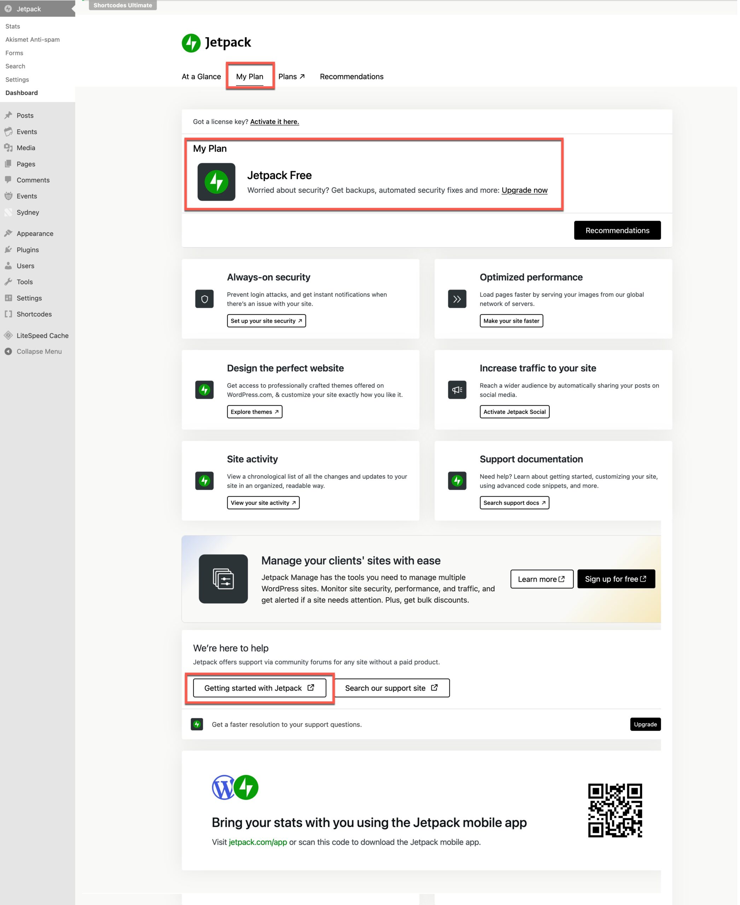
Task: Switch to the At a Glance tab
Action: pyautogui.click(x=202, y=77)
